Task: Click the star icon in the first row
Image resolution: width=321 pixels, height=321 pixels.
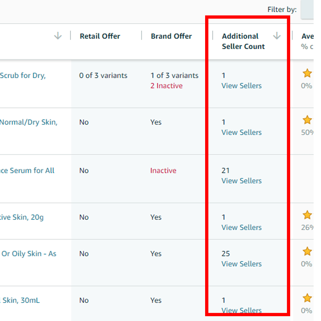Action: click(307, 73)
